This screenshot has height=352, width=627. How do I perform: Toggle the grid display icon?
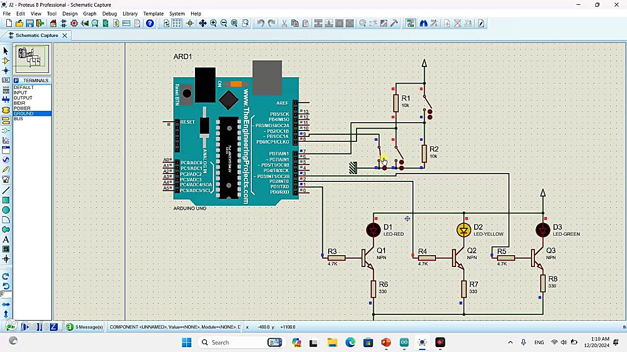point(177,23)
